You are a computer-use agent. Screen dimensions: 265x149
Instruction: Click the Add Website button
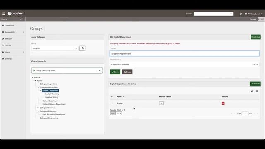(x=255, y=84)
